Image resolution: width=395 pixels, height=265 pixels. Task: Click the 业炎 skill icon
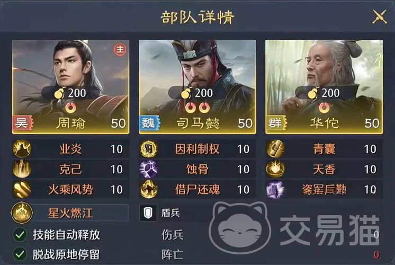[x=22, y=149]
